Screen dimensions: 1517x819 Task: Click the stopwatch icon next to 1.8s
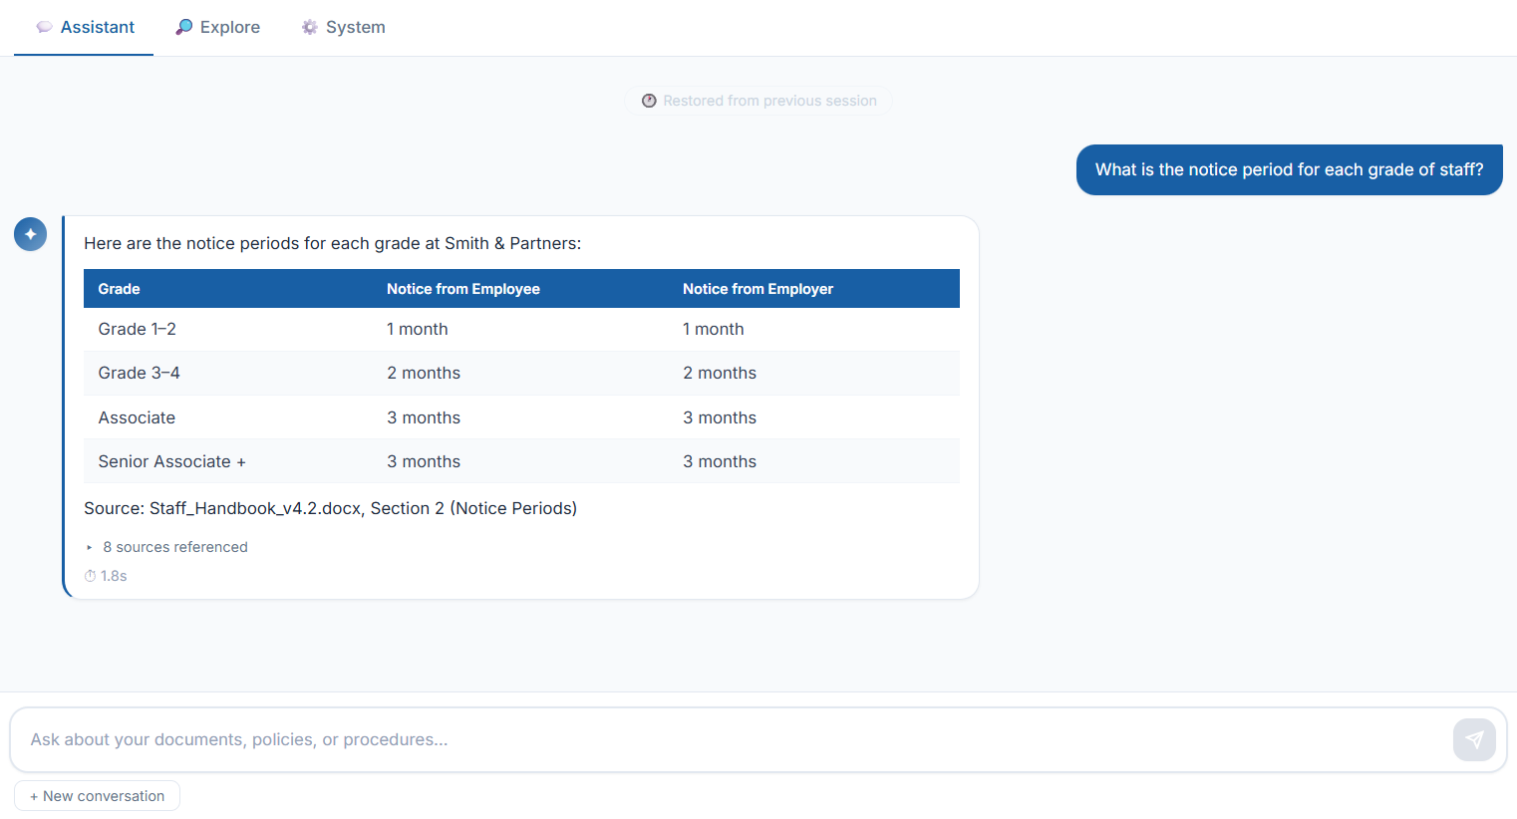(90, 576)
